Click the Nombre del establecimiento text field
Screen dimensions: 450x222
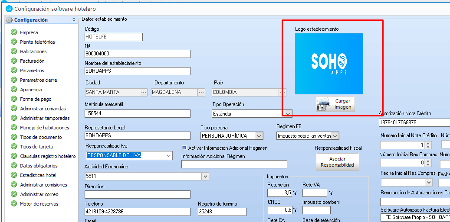138,71
